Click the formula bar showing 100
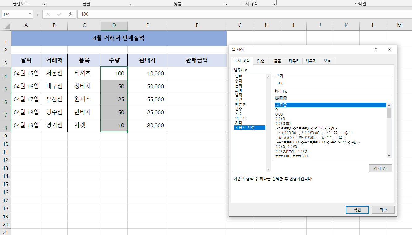 click(x=244, y=14)
